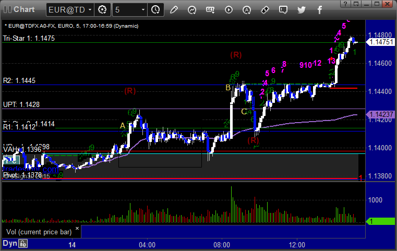Select the pencil drawing tool

(174, 10)
